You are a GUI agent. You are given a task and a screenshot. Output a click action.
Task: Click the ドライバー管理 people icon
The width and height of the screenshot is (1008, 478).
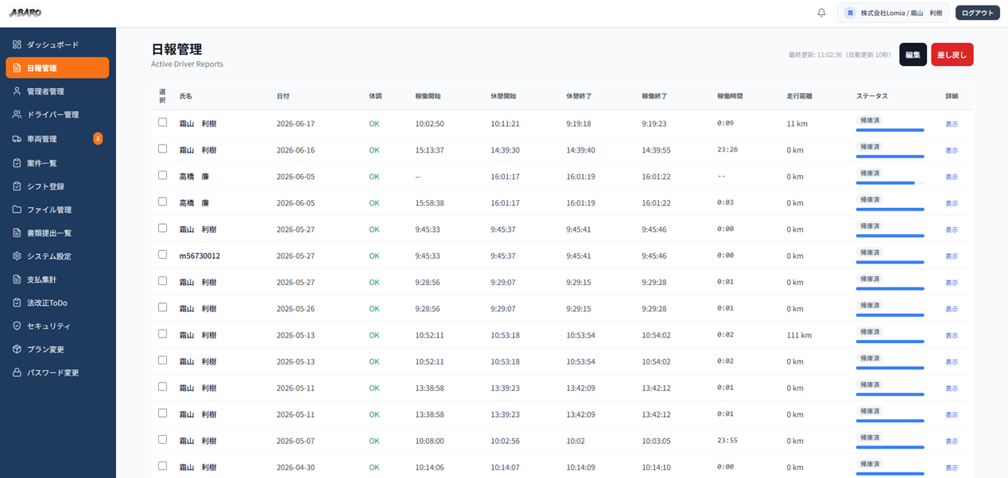click(17, 114)
